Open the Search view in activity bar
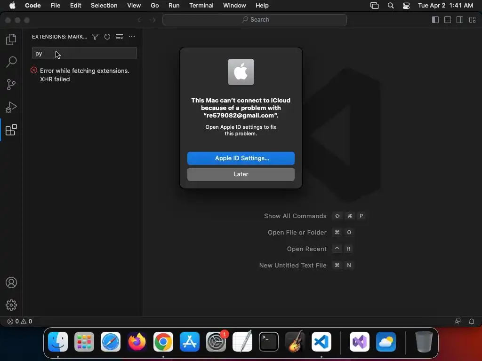 [11, 62]
